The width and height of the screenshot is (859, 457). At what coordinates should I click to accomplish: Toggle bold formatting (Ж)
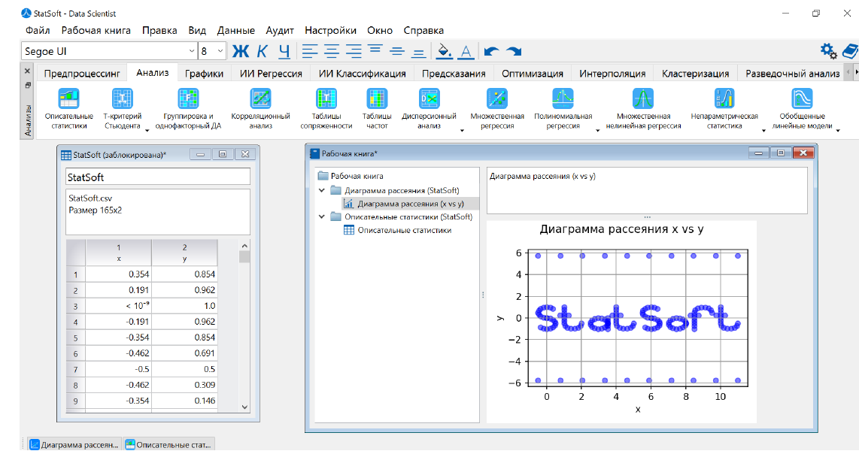point(241,51)
